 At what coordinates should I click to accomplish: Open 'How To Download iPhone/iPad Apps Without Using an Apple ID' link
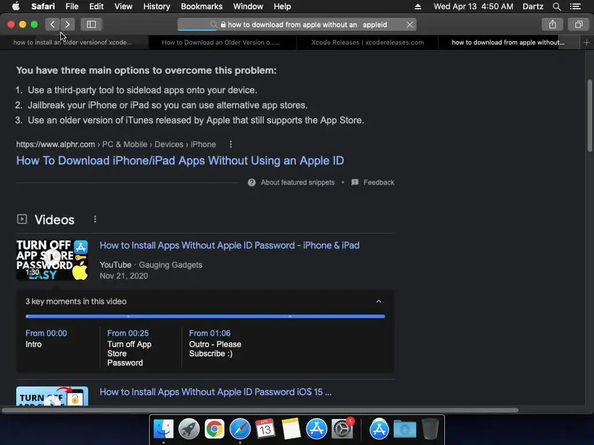coord(180,161)
